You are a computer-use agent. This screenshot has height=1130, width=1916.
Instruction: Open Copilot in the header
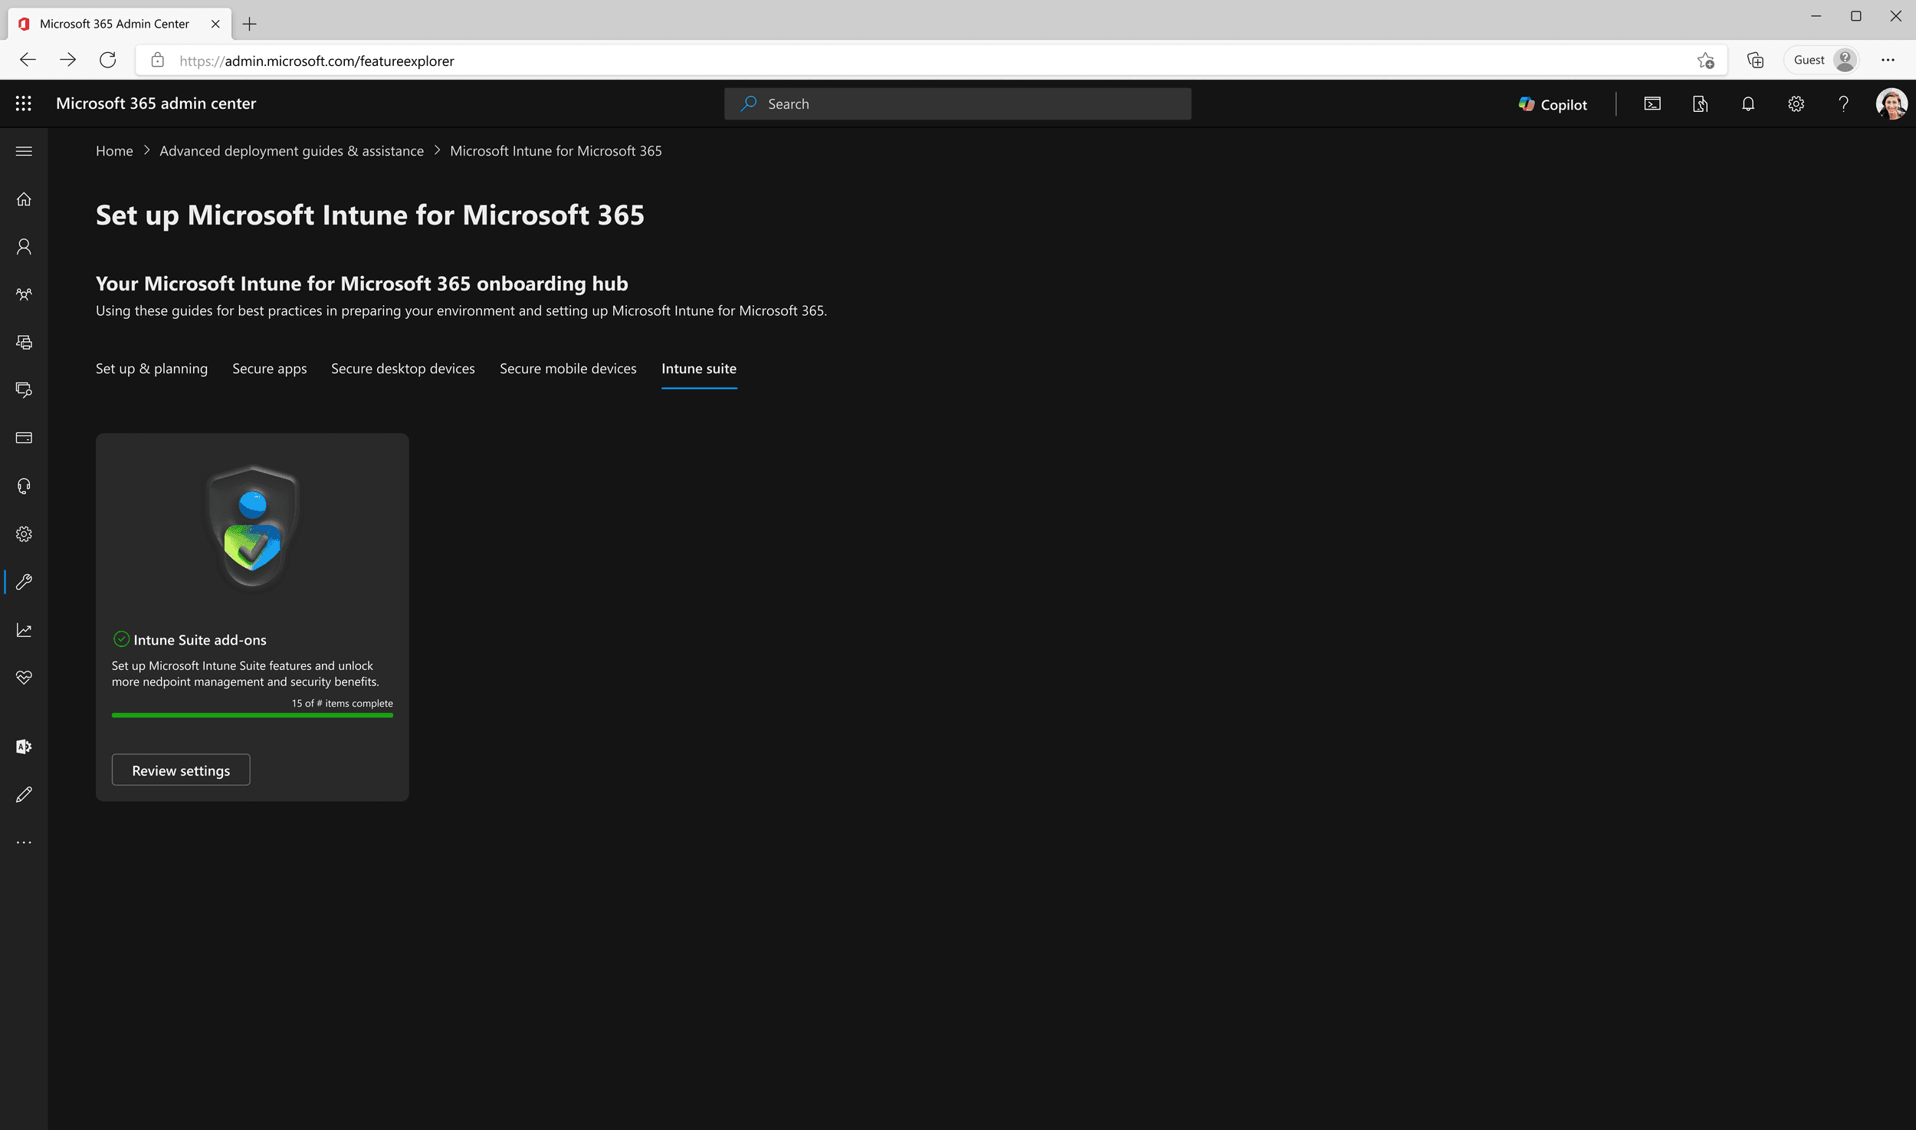point(1553,104)
